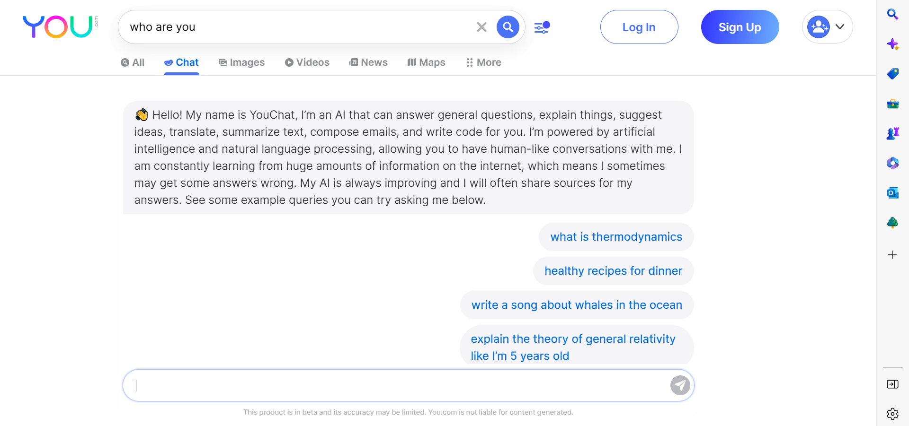Open the price tag coupons icon
This screenshot has width=909, height=426.
(x=893, y=74)
